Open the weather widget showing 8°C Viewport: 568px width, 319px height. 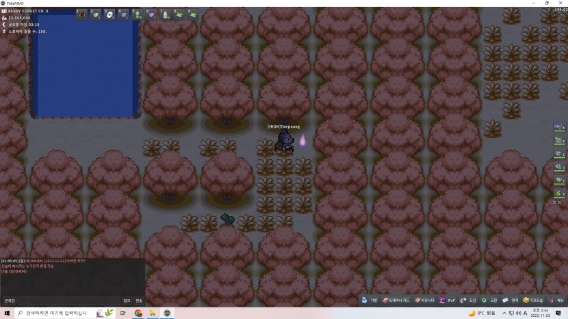click(x=482, y=314)
